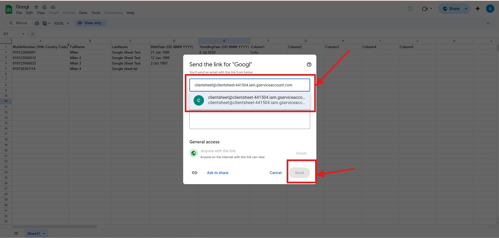Open the File menu
This screenshot has height=238, width=499.
coord(19,13)
